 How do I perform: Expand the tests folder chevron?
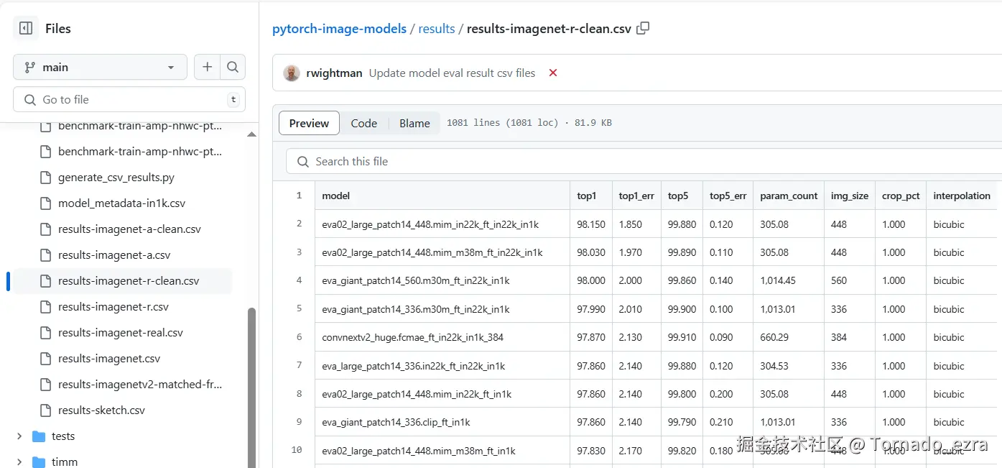click(x=19, y=436)
